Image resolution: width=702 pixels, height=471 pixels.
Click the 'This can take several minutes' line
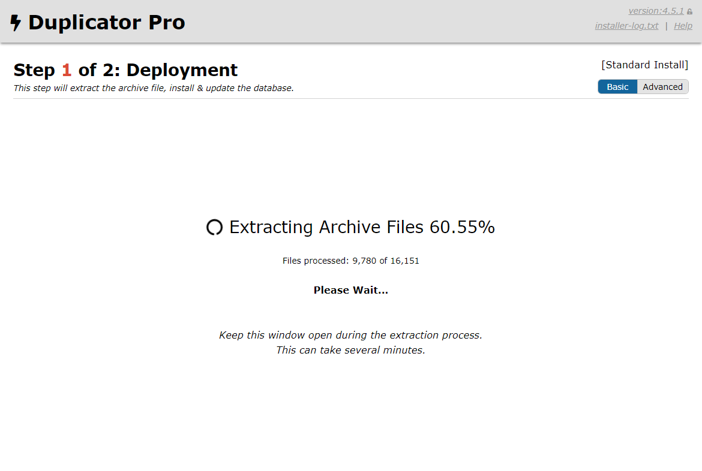pyautogui.click(x=350, y=350)
